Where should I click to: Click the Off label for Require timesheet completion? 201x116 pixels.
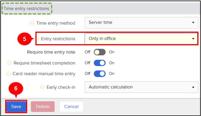pyautogui.click(x=87, y=63)
